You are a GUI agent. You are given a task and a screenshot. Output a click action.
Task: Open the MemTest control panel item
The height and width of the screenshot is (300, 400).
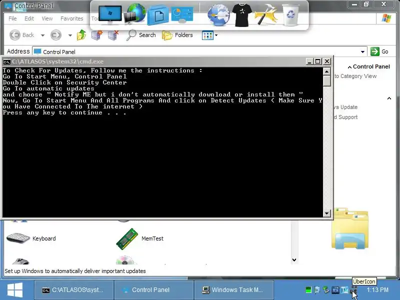coord(140,238)
